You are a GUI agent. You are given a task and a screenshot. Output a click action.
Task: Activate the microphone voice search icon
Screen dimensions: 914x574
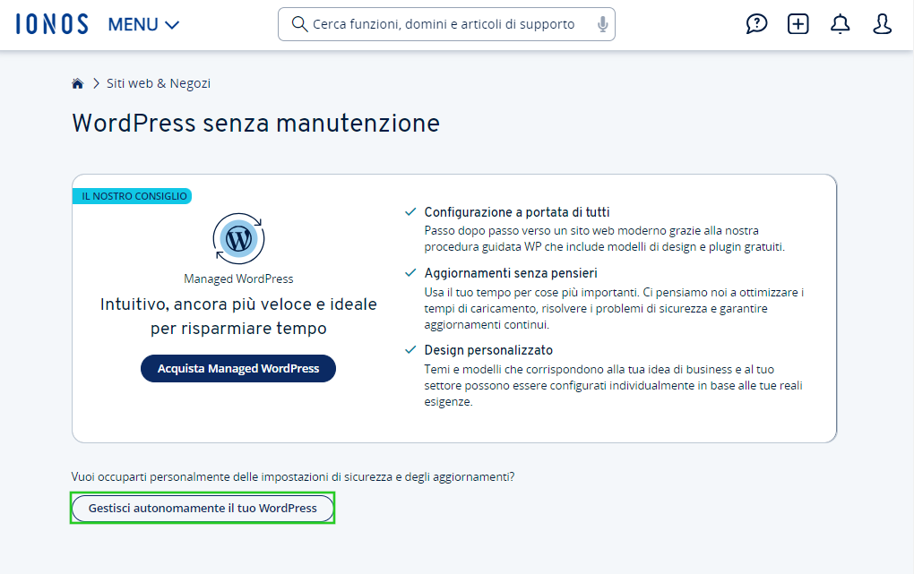point(603,24)
